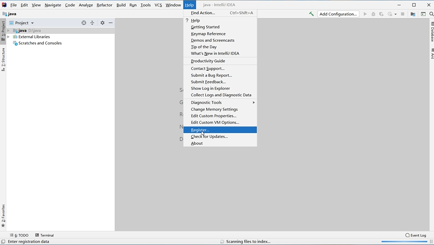Click the java breadcrumb in navigation bar

click(9, 14)
